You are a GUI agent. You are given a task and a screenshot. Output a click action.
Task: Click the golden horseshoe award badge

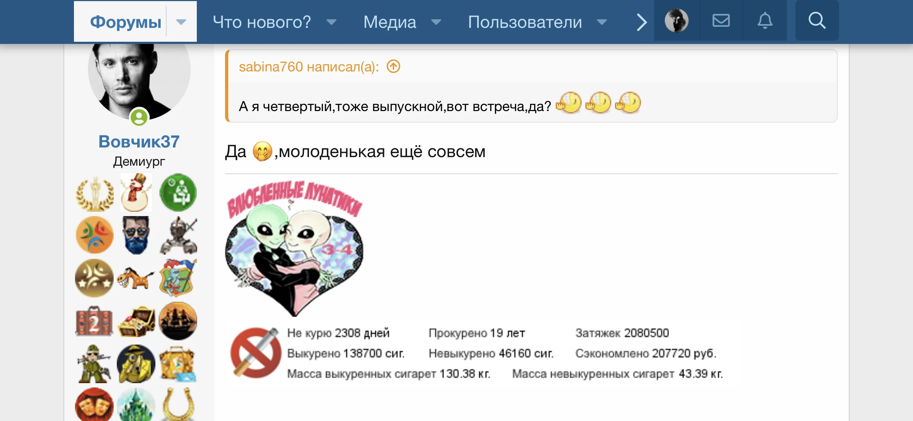click(x=178, y=404)
